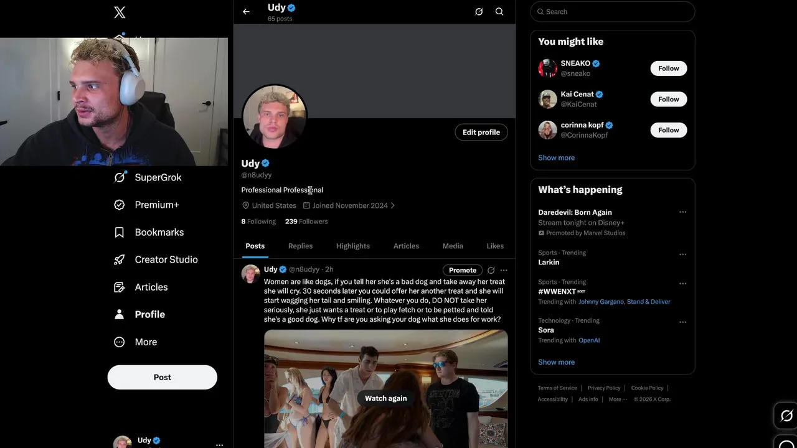The width and height of the screenshot is (797, 448).
Task: Open the Ads info link
Action: point(588,399)
